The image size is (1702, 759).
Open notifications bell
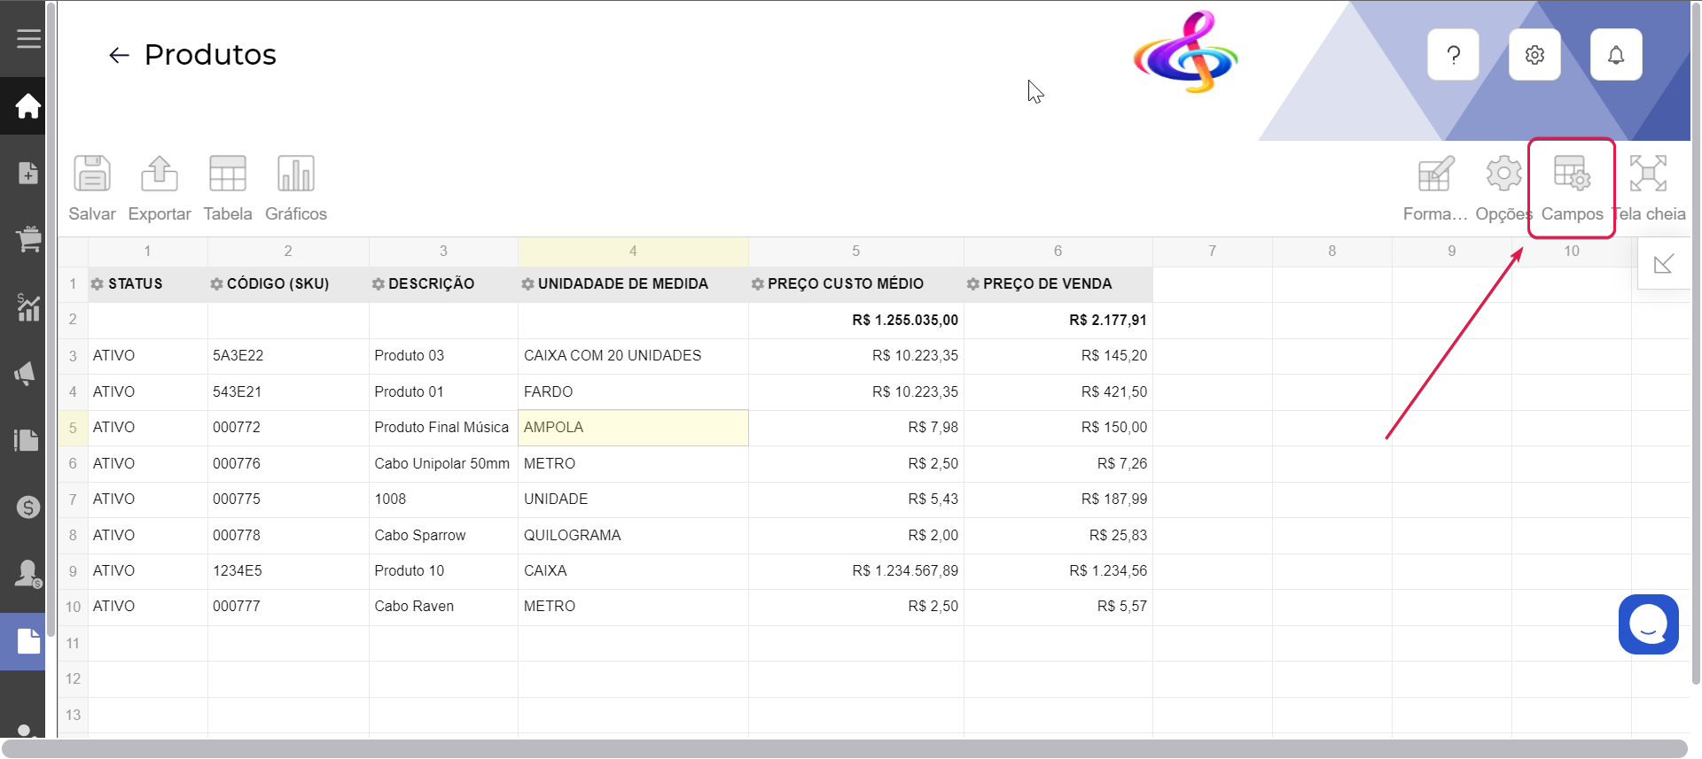(1616, 55)
